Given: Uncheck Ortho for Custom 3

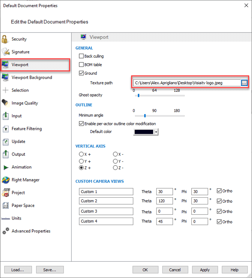Looking at the screenshot, I should [x=219, y=212].
